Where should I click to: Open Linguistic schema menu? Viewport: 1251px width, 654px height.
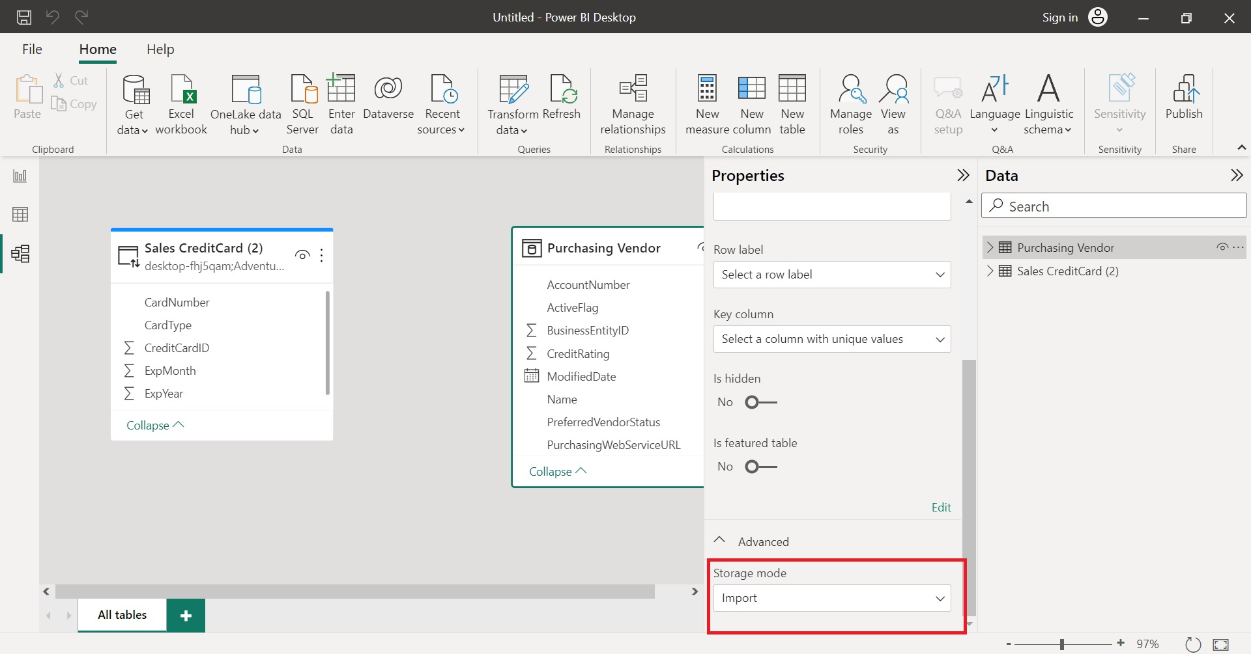tap(1048, 105)
